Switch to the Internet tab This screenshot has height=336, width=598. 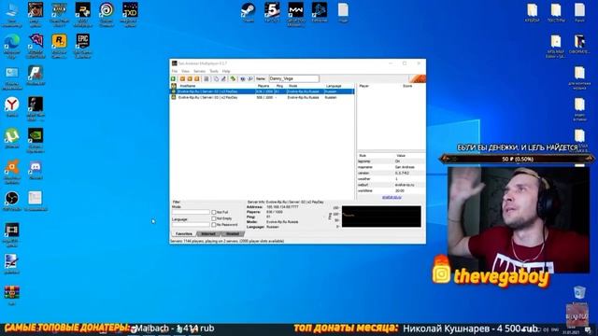click(x=208, y=234)
